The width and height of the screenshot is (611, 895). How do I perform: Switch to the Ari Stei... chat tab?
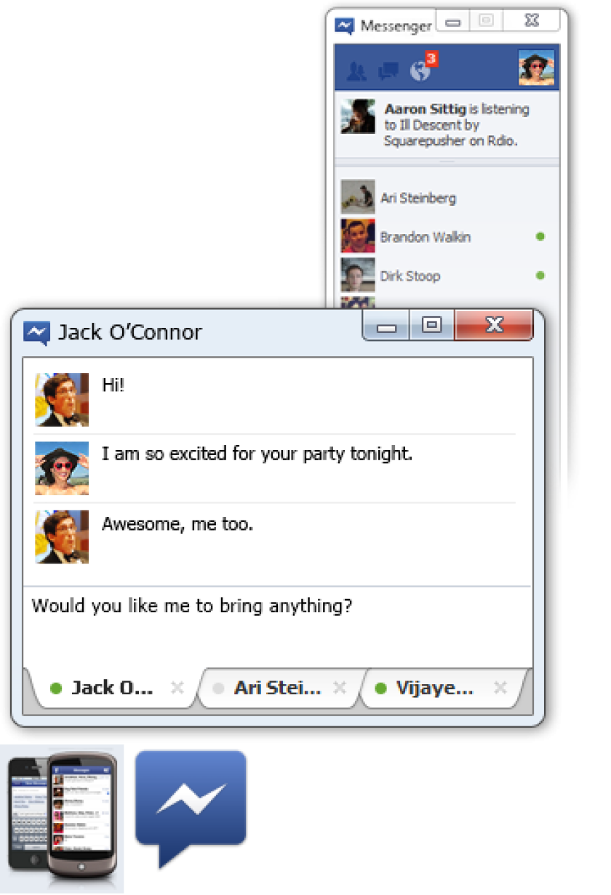click(277, 688)
